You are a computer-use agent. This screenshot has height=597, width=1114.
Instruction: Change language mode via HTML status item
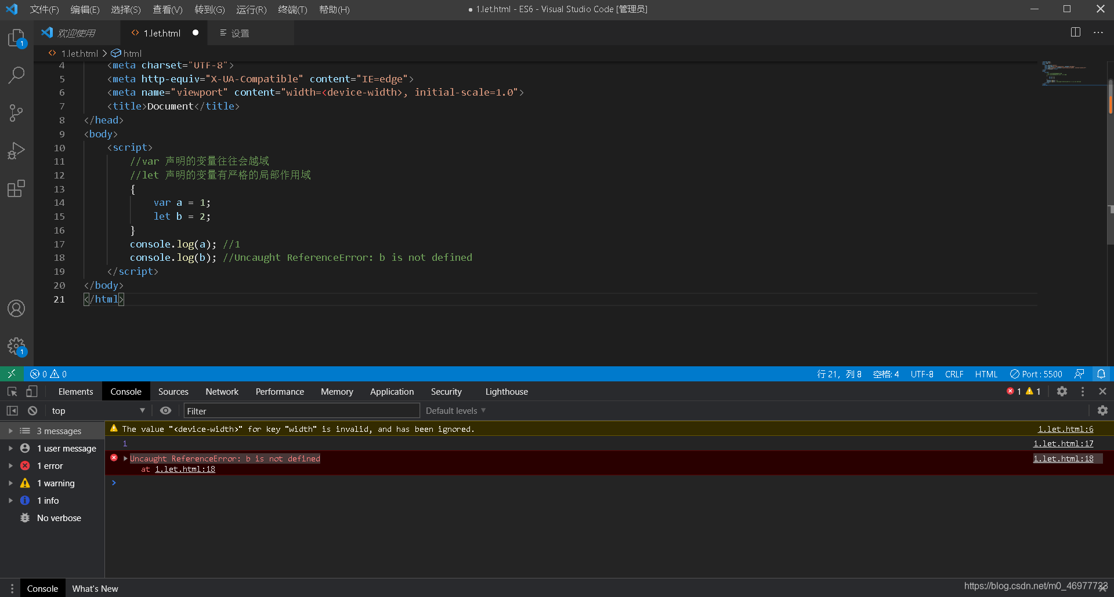[x=986, y=374]
